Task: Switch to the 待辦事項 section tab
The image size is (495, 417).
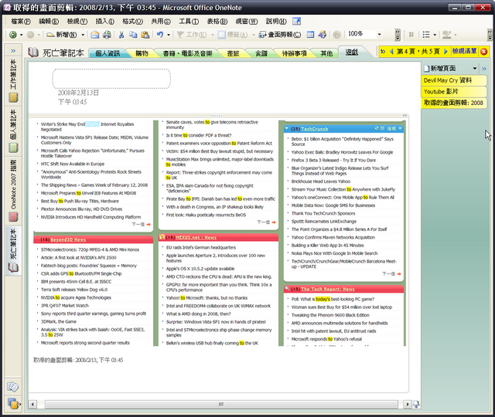Action: (294, 53)
